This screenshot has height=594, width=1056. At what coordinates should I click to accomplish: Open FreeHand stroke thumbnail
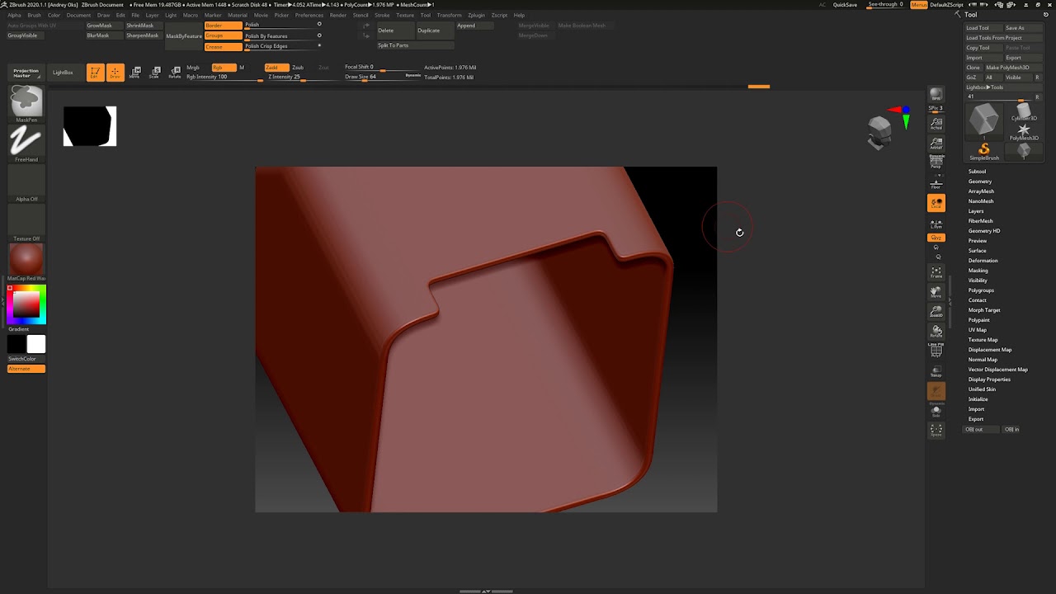[26, 143]
